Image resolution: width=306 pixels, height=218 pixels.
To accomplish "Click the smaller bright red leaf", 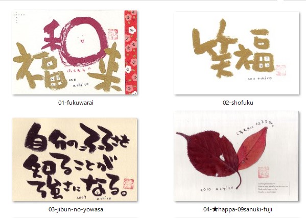I will [253, 149].
